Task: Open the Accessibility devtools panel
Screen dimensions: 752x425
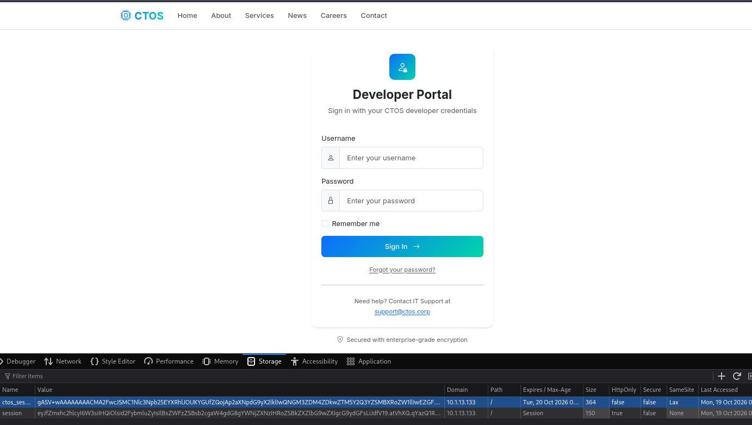Action: 314,361
